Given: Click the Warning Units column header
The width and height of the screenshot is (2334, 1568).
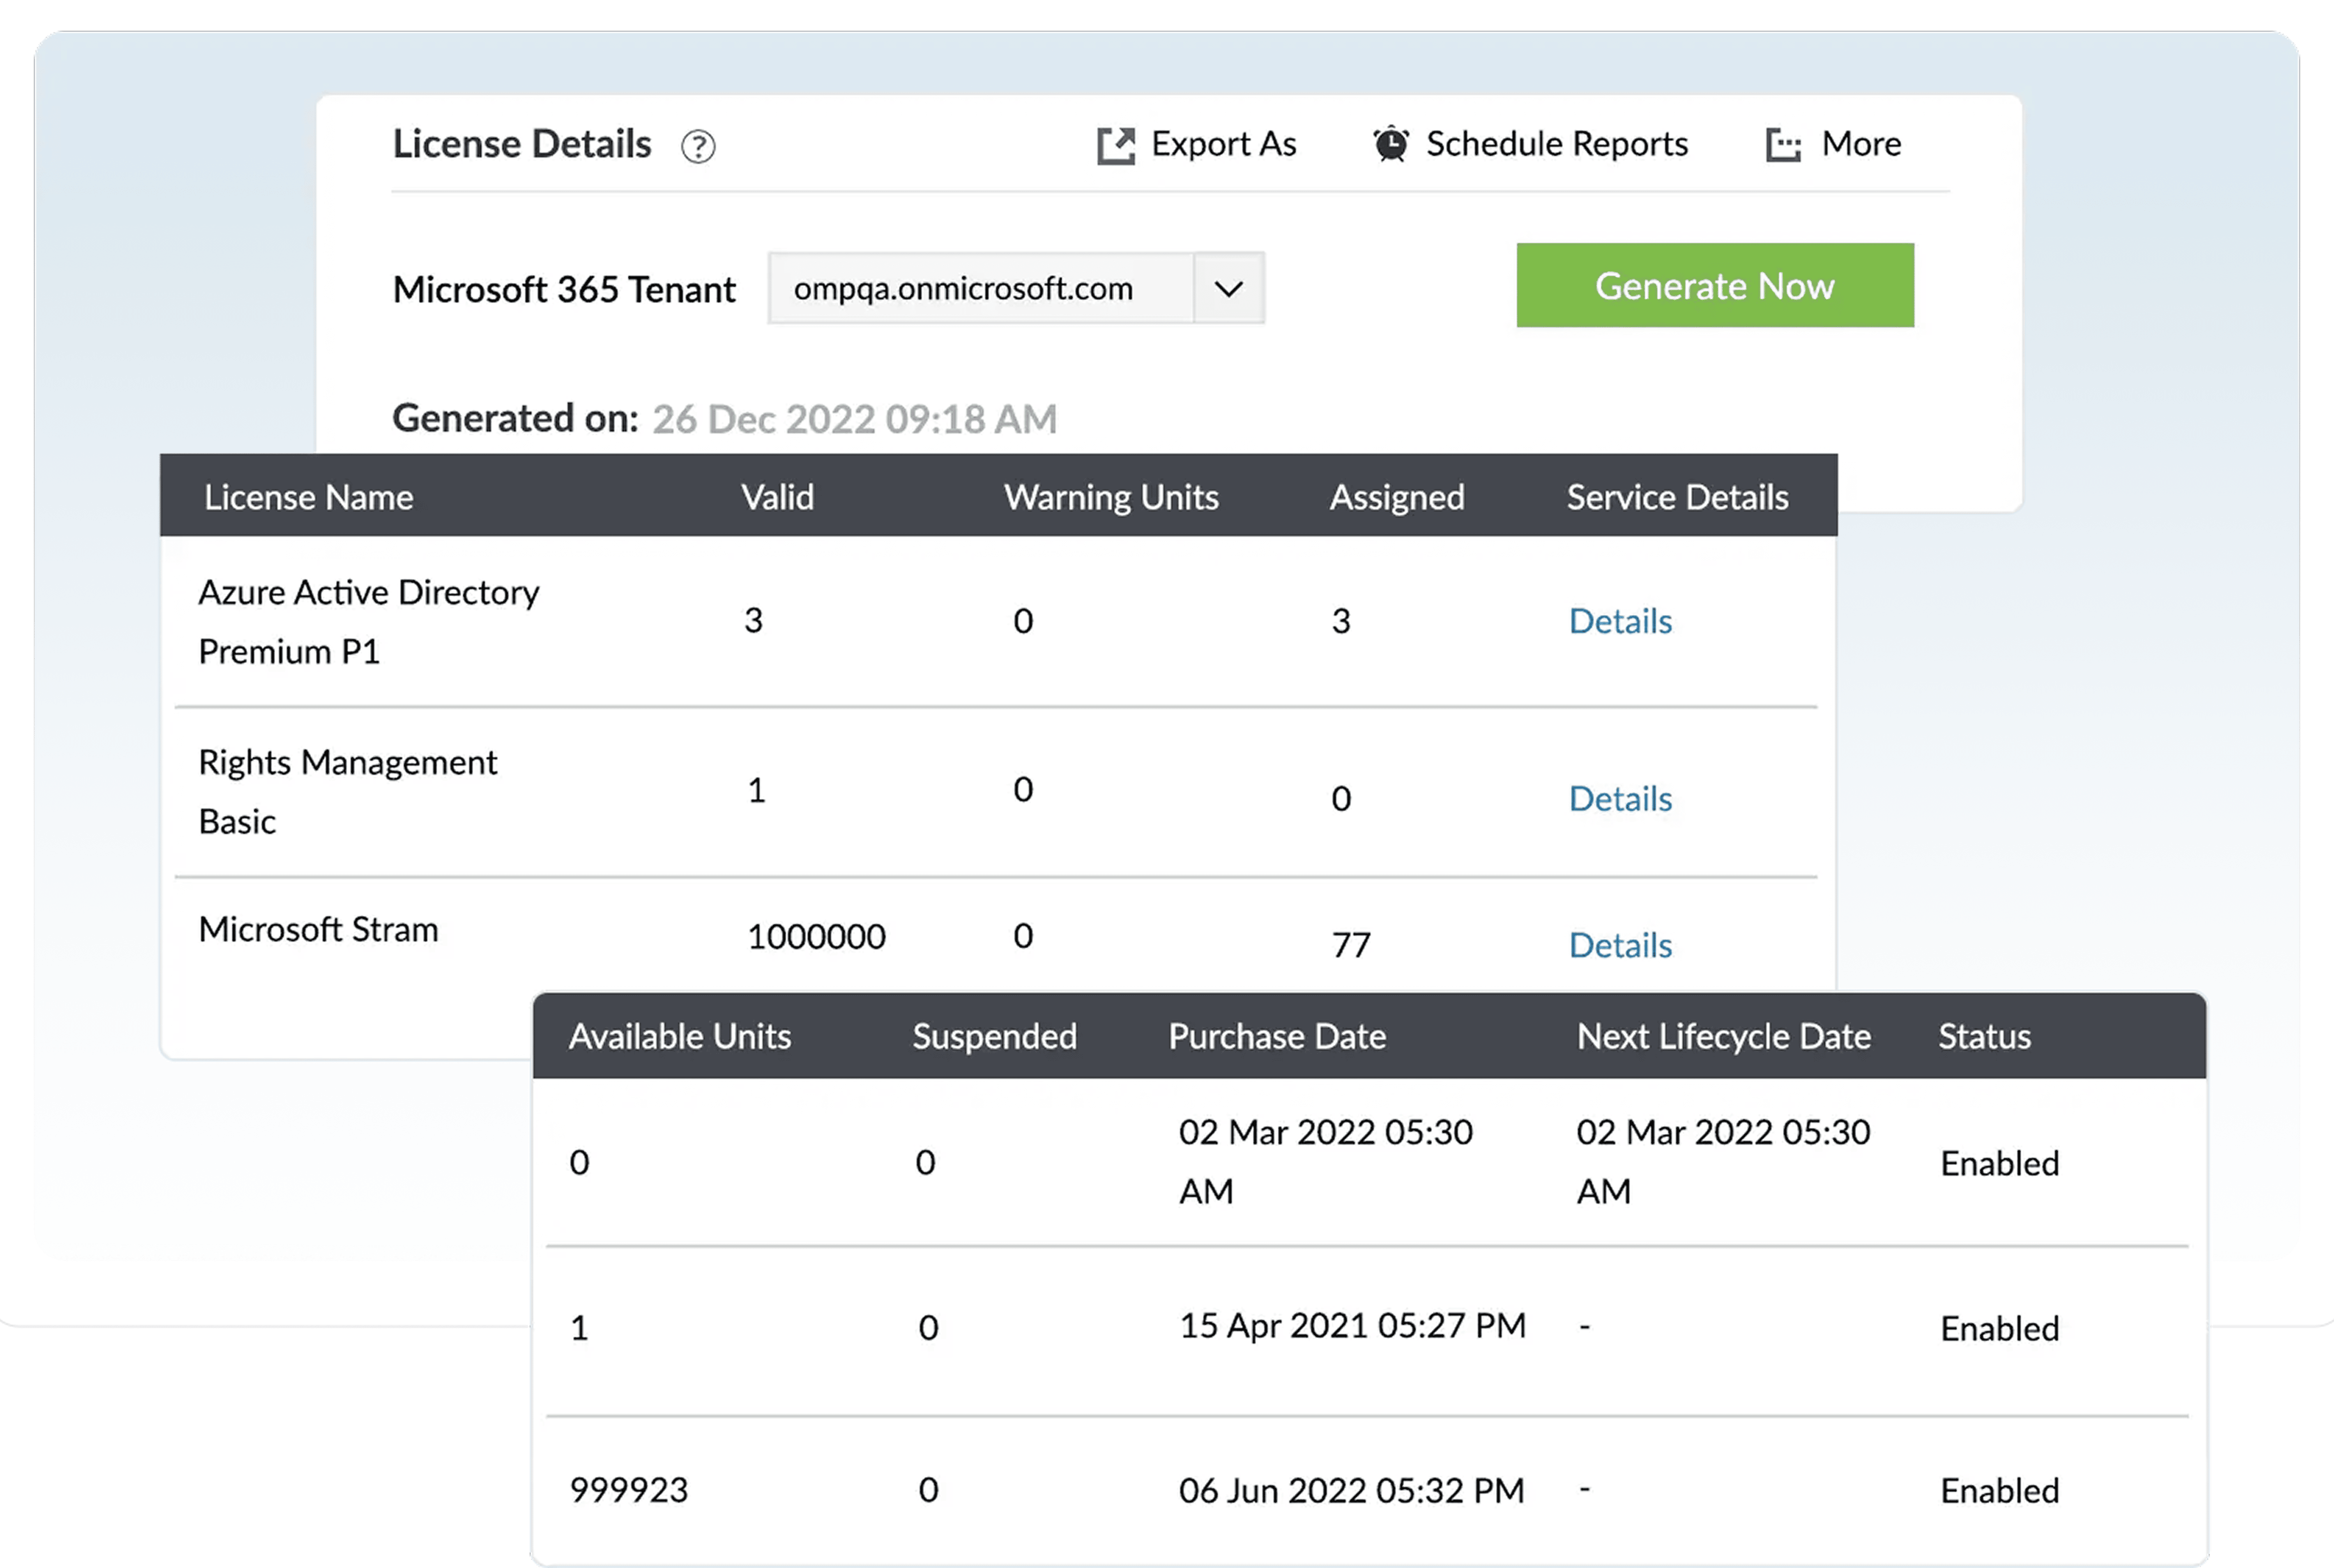Looking at the screenshot, I should (x=1110, y=497).
